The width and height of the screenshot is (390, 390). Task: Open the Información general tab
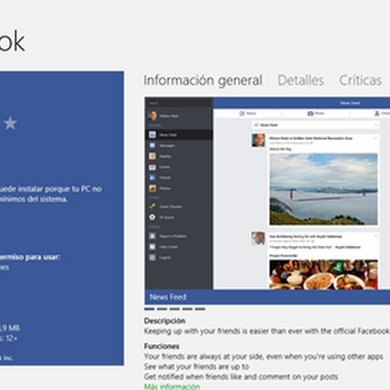(x=203, y=80)
